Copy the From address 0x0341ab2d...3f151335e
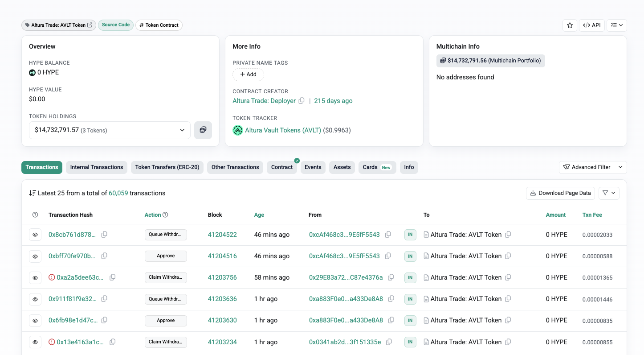This screenshot has width=644, height=355. (x=389, y=342)
